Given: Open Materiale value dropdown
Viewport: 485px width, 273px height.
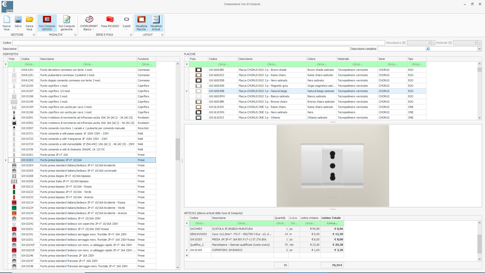Looking at the screenshot, I should point(479,43).
